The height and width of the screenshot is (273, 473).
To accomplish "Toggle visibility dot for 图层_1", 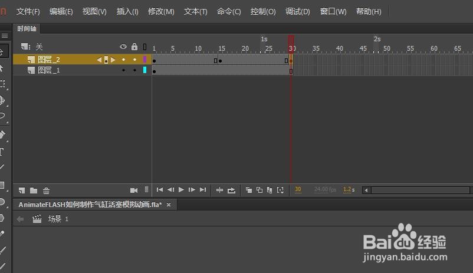I will point(123,70).
